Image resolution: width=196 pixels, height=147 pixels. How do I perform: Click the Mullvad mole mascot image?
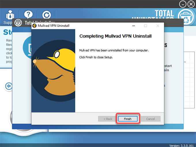[x=53, y=71]
